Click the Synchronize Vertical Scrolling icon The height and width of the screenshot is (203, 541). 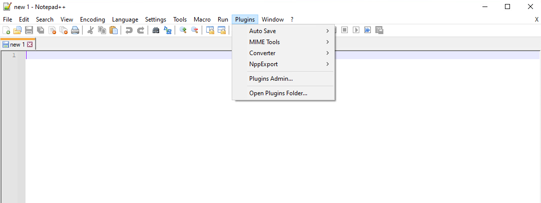(x=210, y=30)
